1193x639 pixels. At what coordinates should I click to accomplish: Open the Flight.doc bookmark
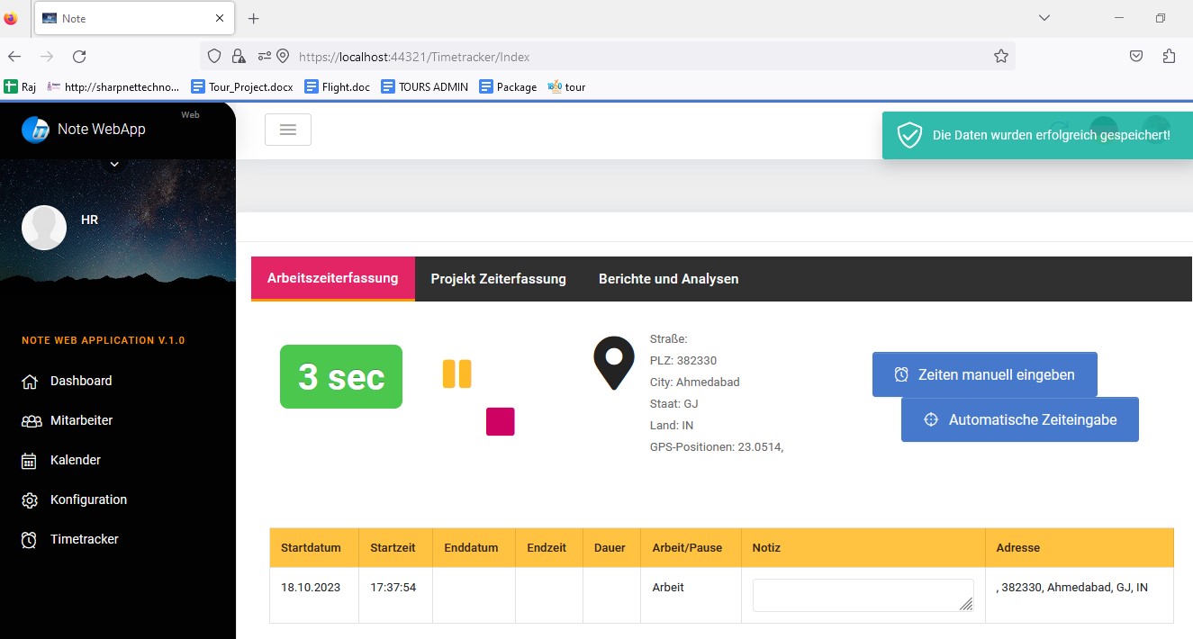point(338,86)
